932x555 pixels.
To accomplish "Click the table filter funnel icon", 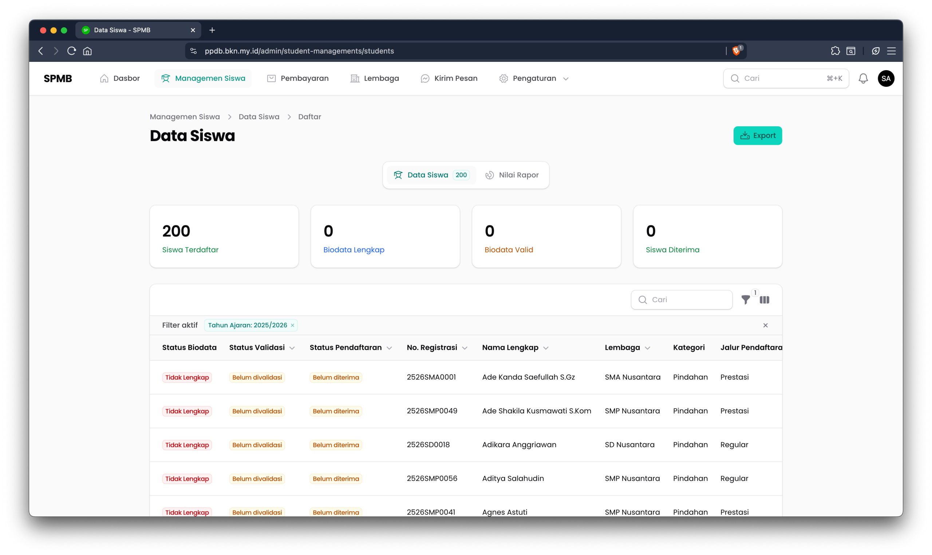I will [x=745, y=300].
